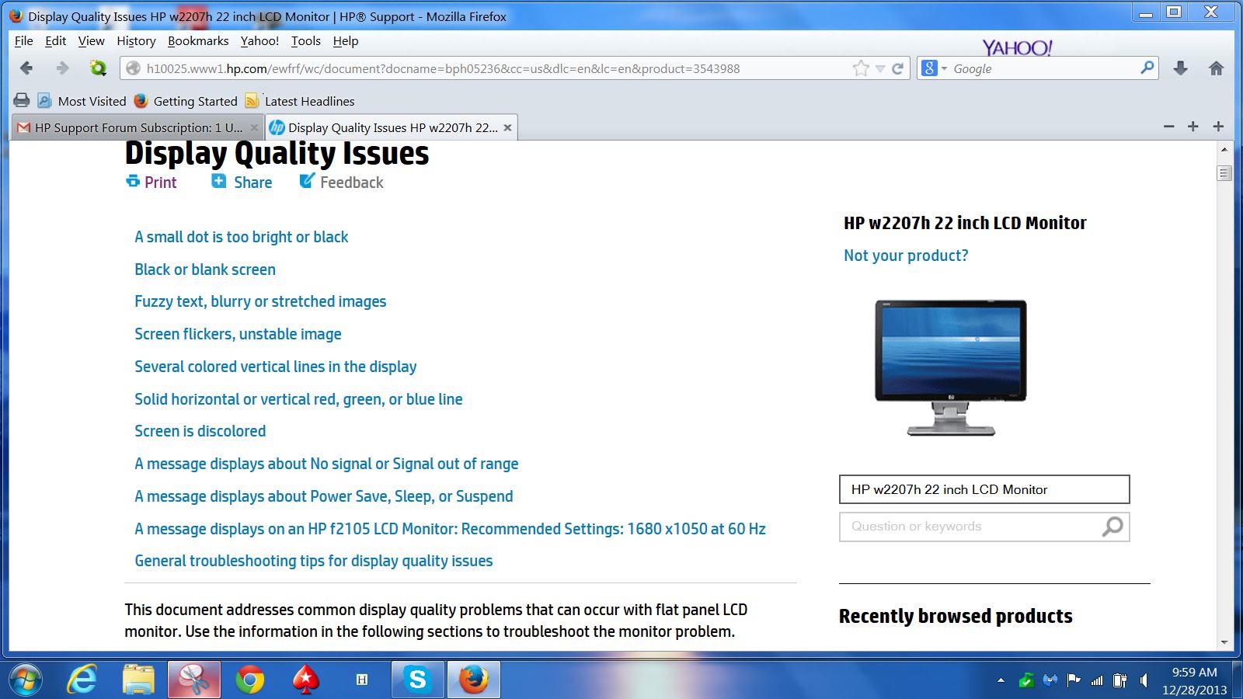The image size is (1243, 699).
Task: Click the printer icon on the bookmarks bar
Action: tap(22, 100)
